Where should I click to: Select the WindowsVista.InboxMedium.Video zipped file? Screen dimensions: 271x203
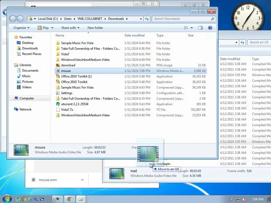[130, 115]
